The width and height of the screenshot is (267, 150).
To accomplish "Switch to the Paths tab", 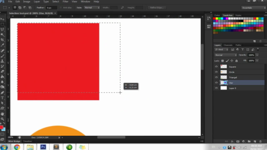I will click(238, 45).
